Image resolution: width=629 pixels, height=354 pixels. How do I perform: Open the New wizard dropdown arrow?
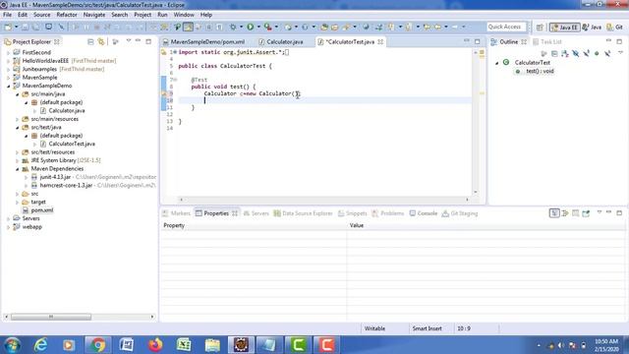[x=17, y=27]
